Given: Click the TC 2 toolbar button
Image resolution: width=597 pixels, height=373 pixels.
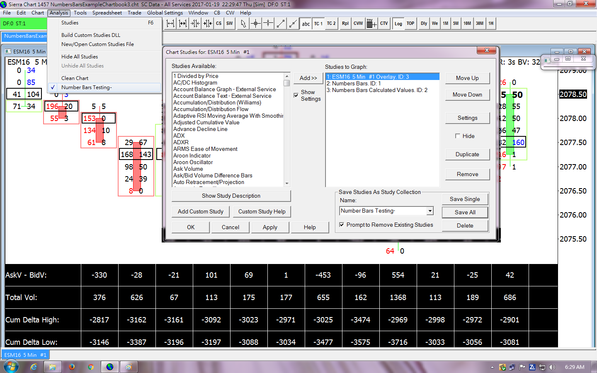Looking at the screenshot, I should pyautogui.click(x=331, y=24).
